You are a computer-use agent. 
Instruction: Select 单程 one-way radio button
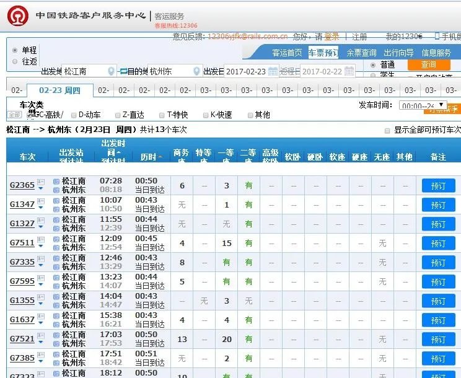(15, 50)
